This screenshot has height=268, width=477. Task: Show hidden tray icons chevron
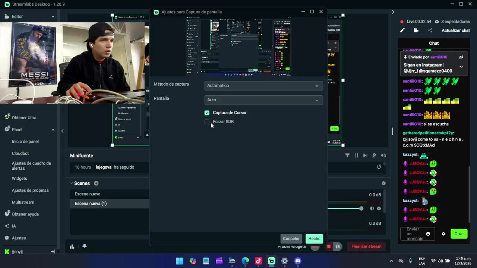pyautogui.click(x=391, y=261)
